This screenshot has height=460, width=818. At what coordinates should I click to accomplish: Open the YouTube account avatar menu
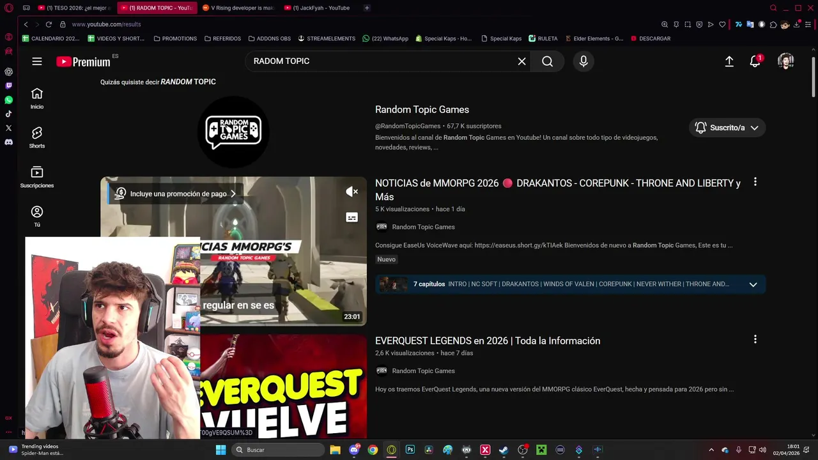(x=785, y=61)
